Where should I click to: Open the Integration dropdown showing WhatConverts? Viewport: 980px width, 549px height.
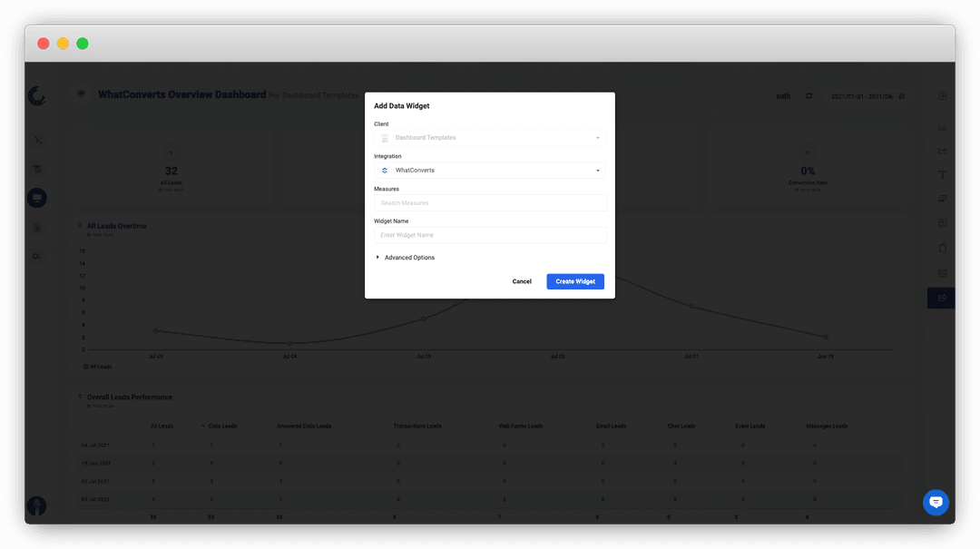pyautogui.click(x=489, y=170)
